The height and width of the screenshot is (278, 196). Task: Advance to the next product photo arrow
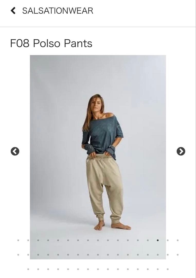point(181,151)
